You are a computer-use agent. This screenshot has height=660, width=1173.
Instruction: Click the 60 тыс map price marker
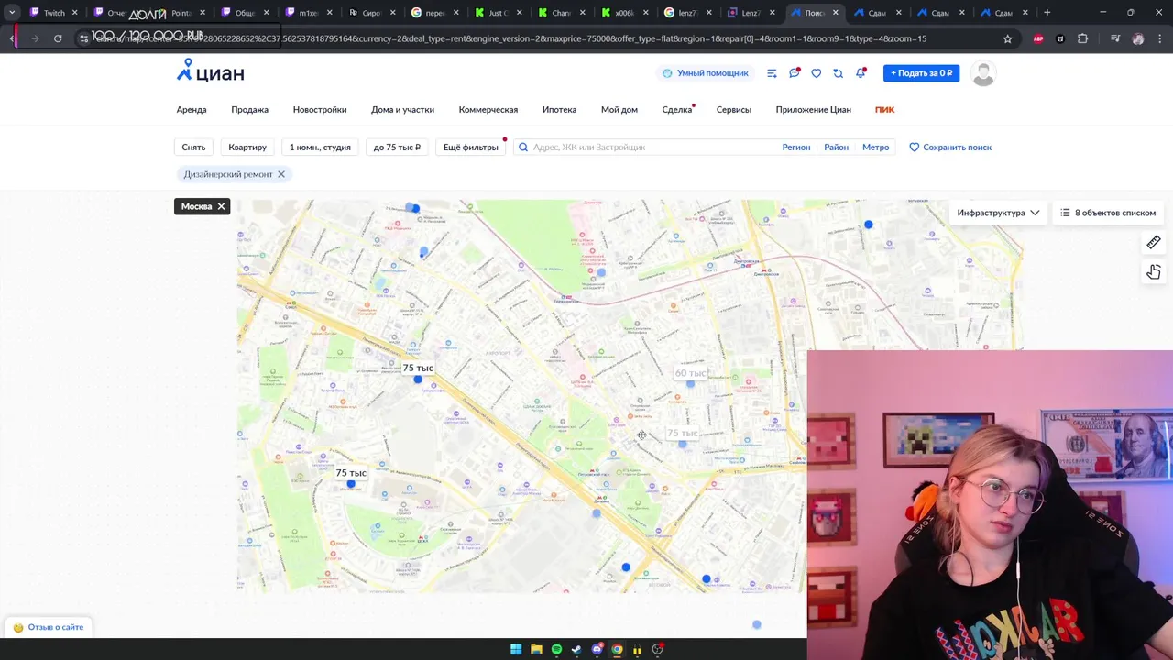click(x=690, y=373)
